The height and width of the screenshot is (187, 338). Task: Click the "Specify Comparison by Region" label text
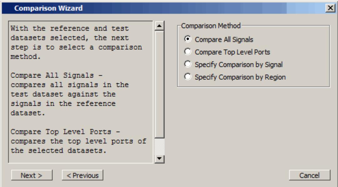pyautogui.click(x=240, y=77)
